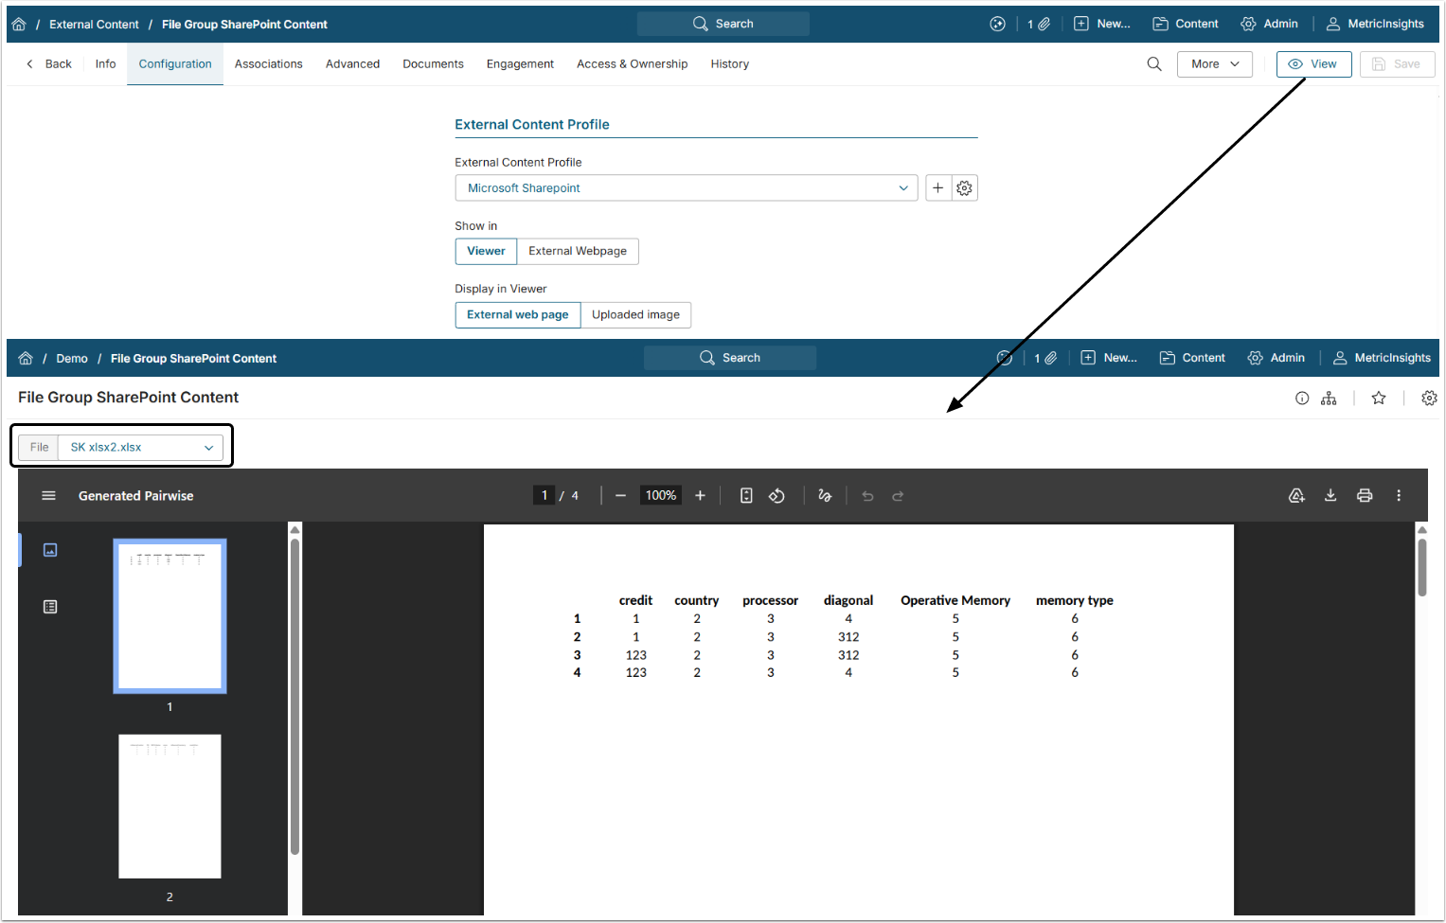Click the undo arrow in PDF toolbar
The width and height of the screenshot is (1446, 923).
coord(867,496)
